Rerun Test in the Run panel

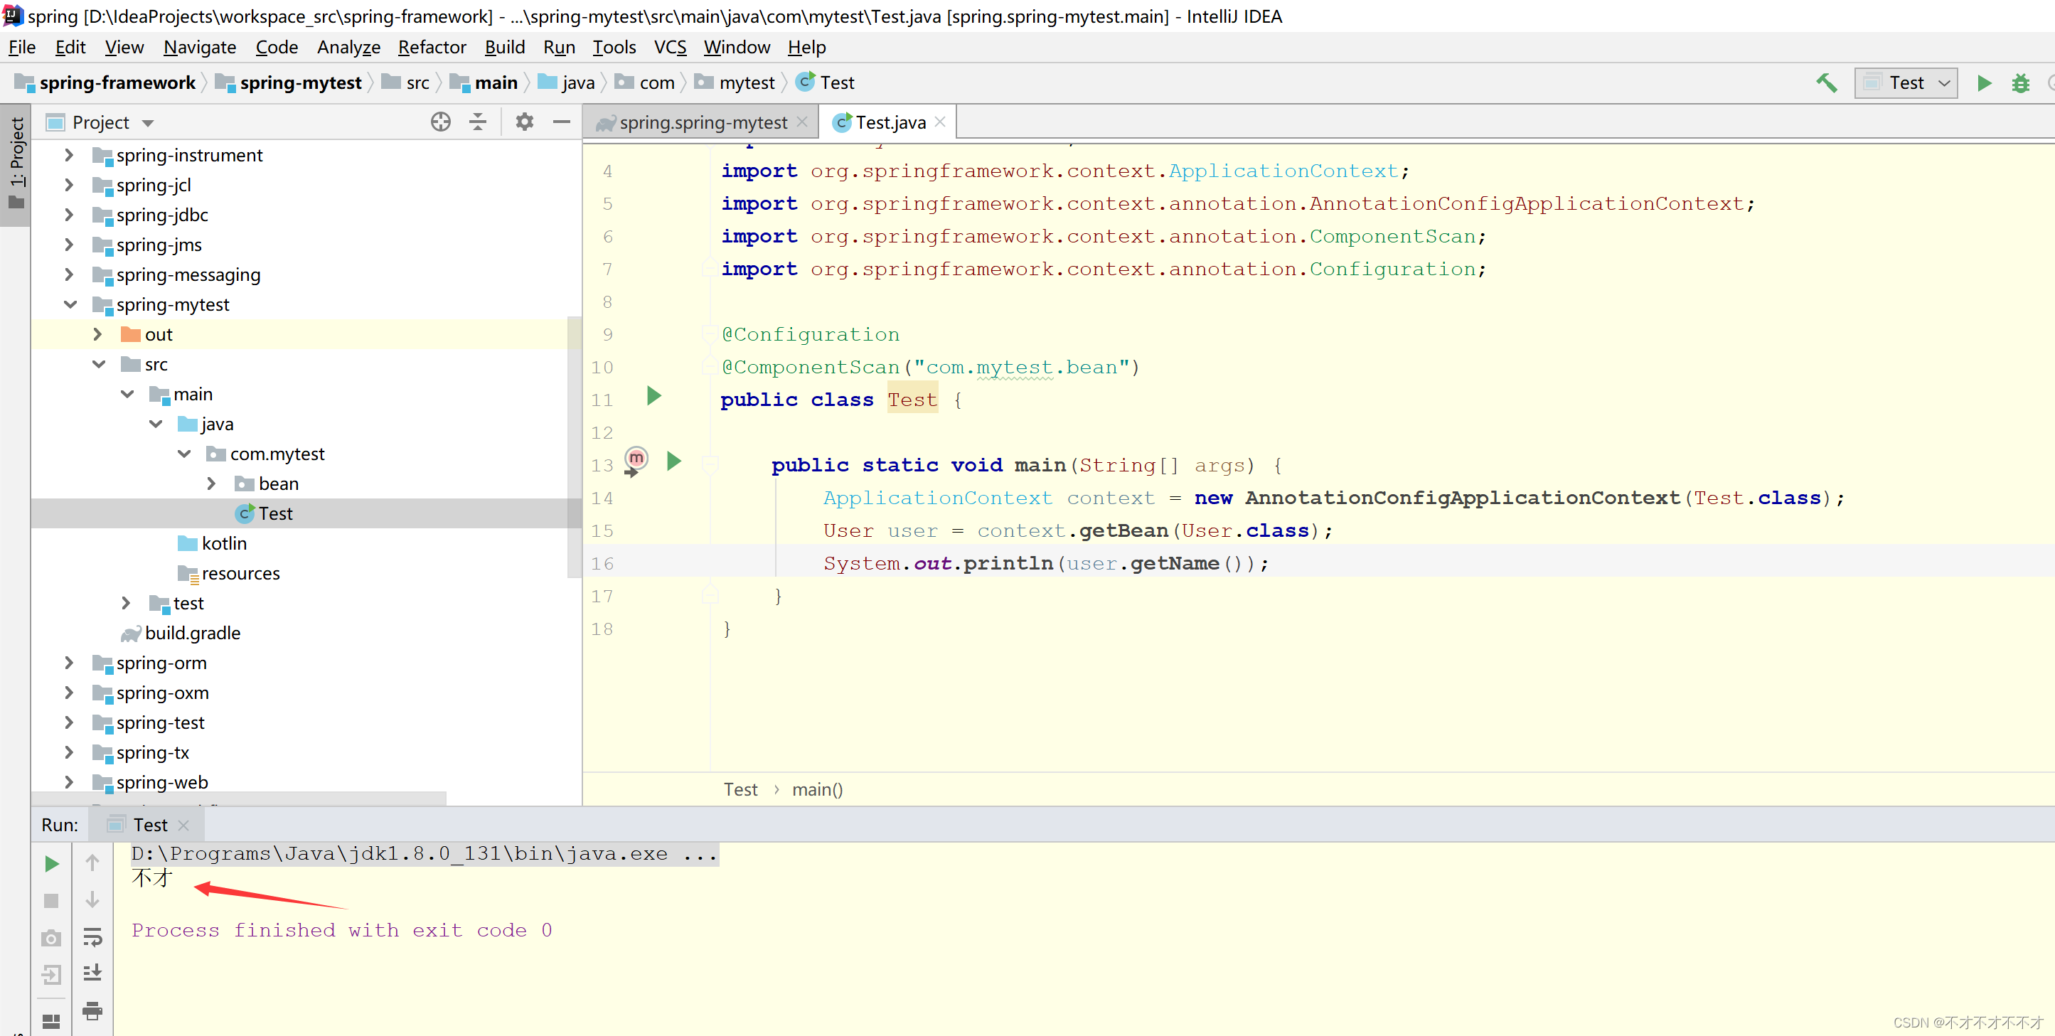pyautogui.click(x=51, y=864)
